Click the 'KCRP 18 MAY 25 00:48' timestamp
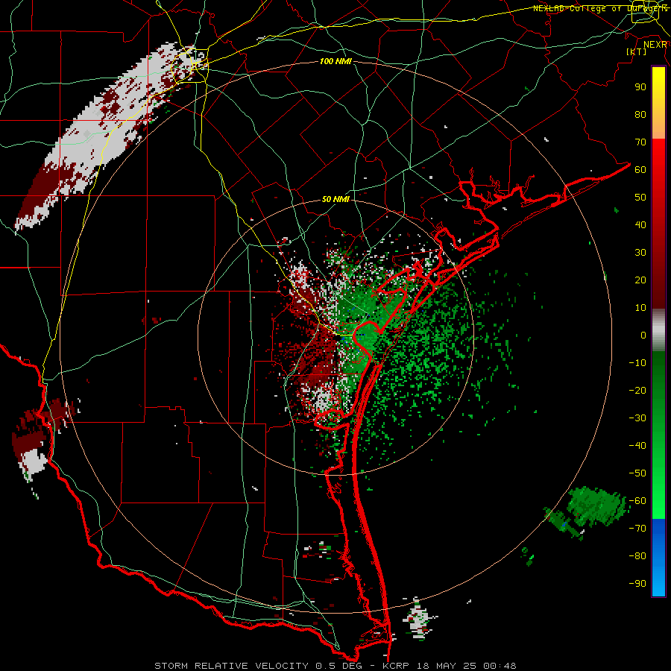 450,666
